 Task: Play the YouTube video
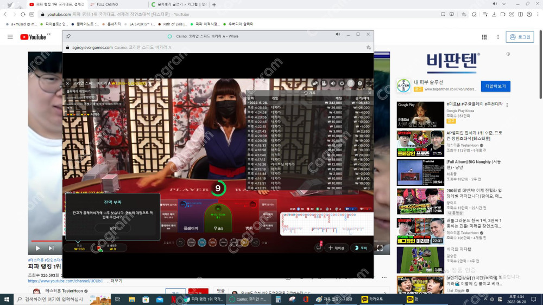click(x=37, y=248)
